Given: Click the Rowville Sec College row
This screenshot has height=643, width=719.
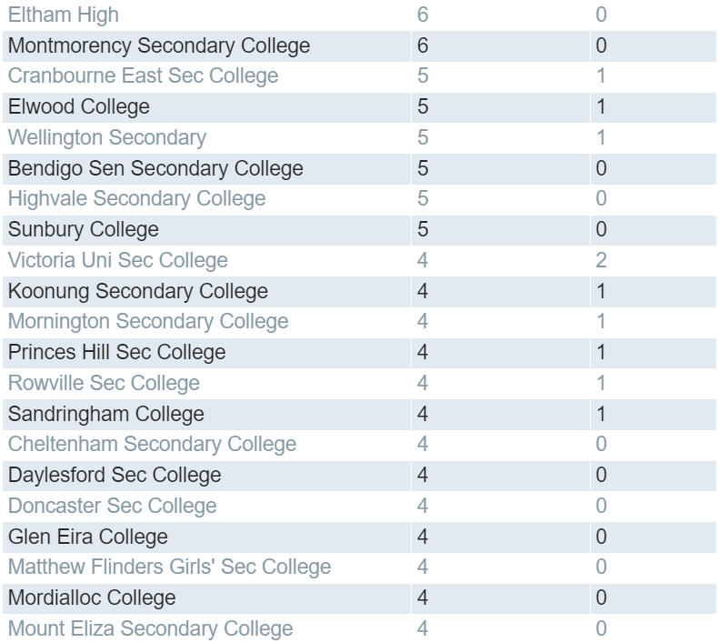Looking at the screenshot, I should click(360, 383).
